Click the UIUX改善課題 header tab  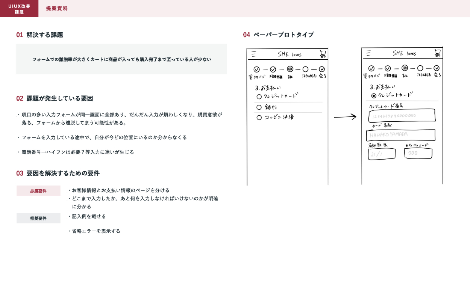click(x=19, y=9)
